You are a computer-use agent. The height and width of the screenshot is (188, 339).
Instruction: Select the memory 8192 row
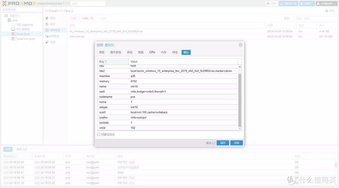168,81
